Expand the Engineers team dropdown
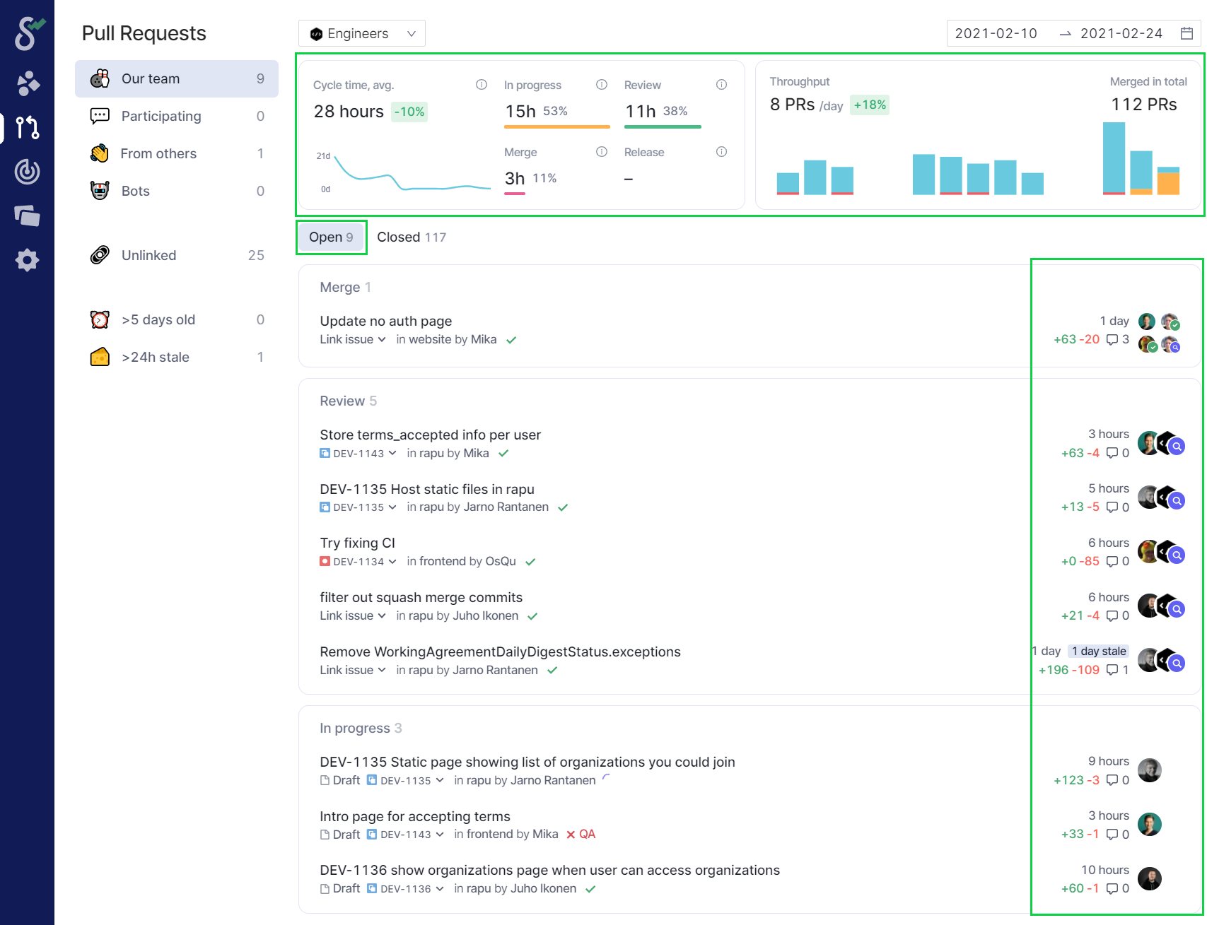The width and height of the screenshot is (1207, 925). pyautogui.click(x=361, y=33)
